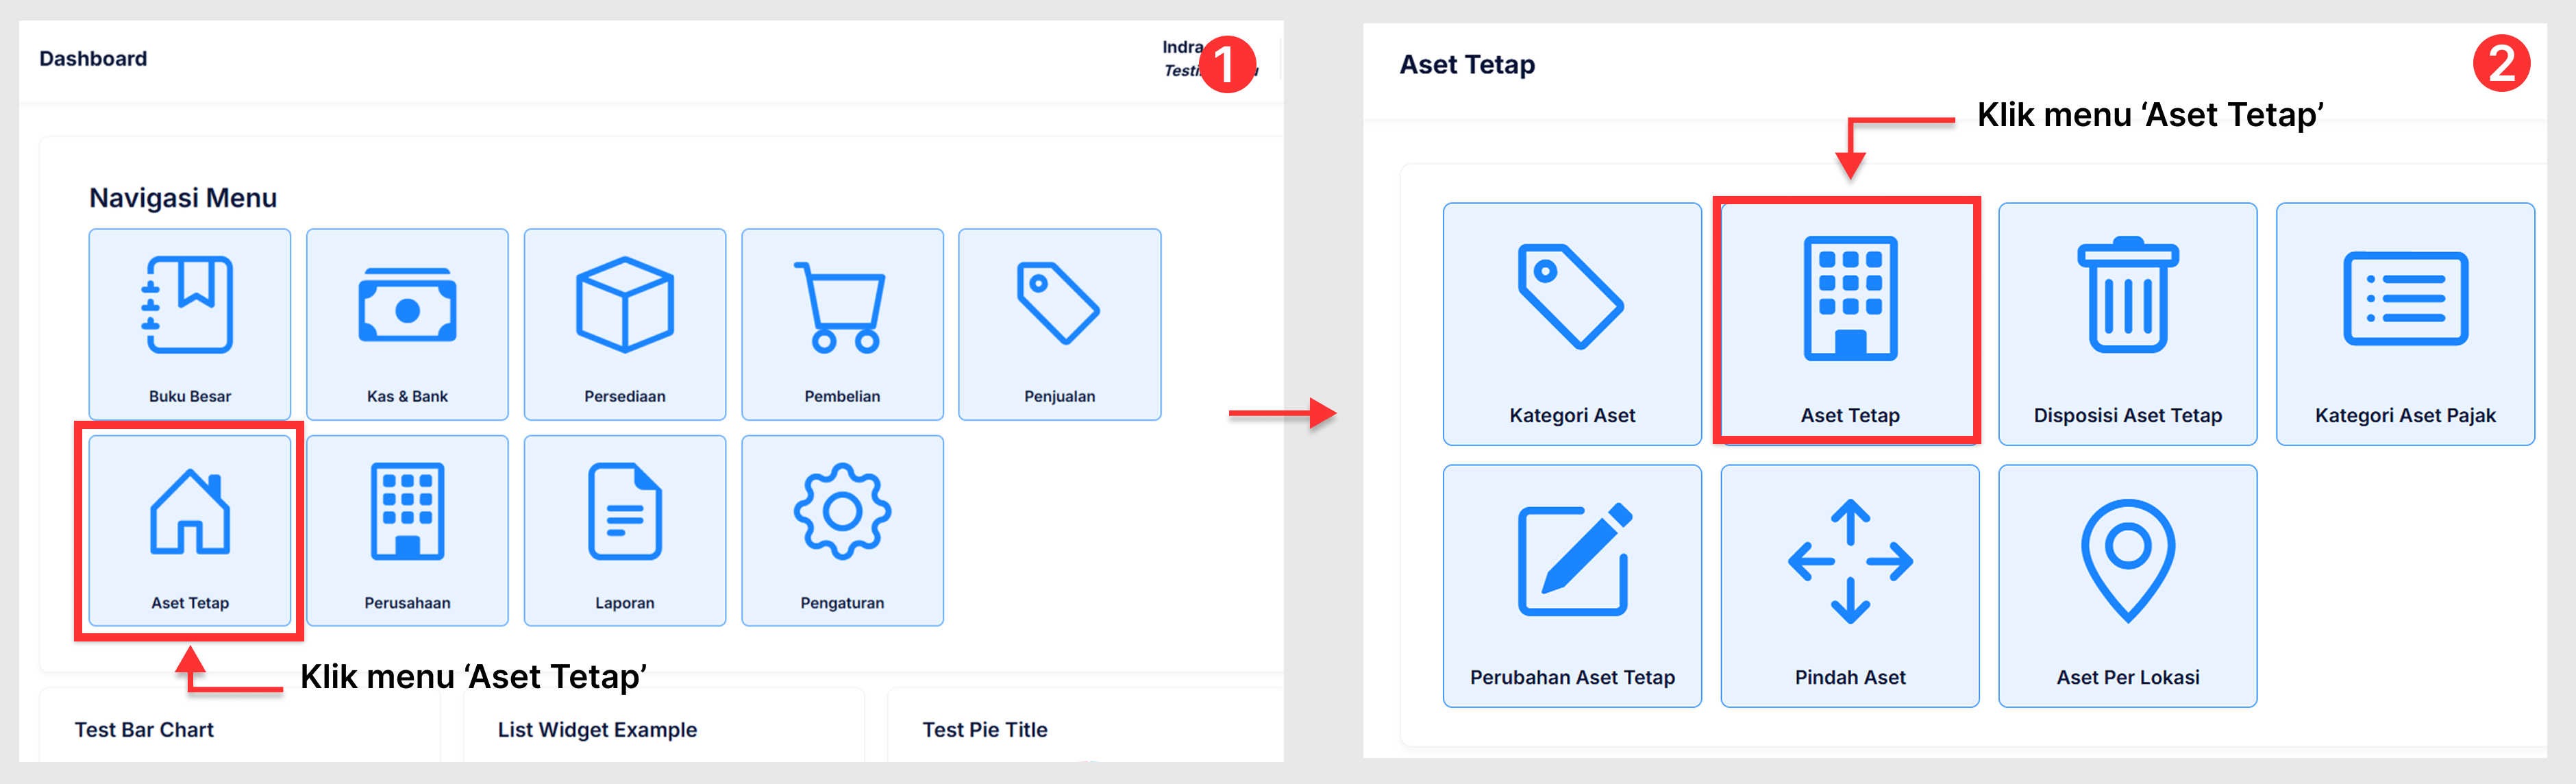Open the Persediaan box icon tile
This screenshot has height=784, width=2576.
(624, 305)
